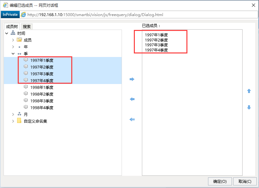Viewport: 259px width, 188px height.
Task: Select 1997年4季度 in 已选成员 list
Action: click(x=156, y=50)
